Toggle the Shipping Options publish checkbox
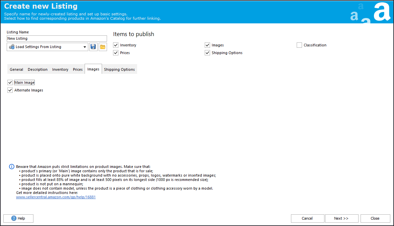The width and height of the screenshot is (394, 226). pos(207,53)
